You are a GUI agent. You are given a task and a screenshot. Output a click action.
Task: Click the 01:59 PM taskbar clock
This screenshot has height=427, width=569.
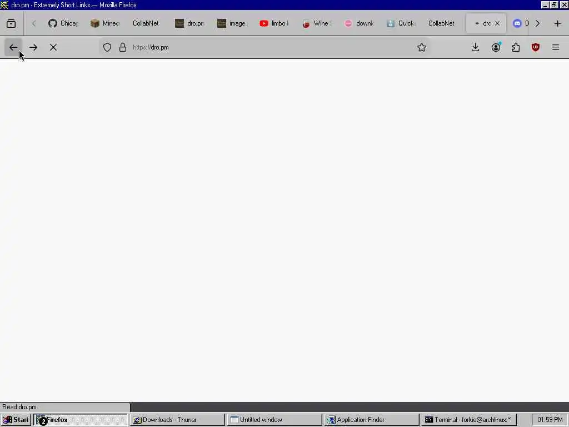tap(550, 420)
